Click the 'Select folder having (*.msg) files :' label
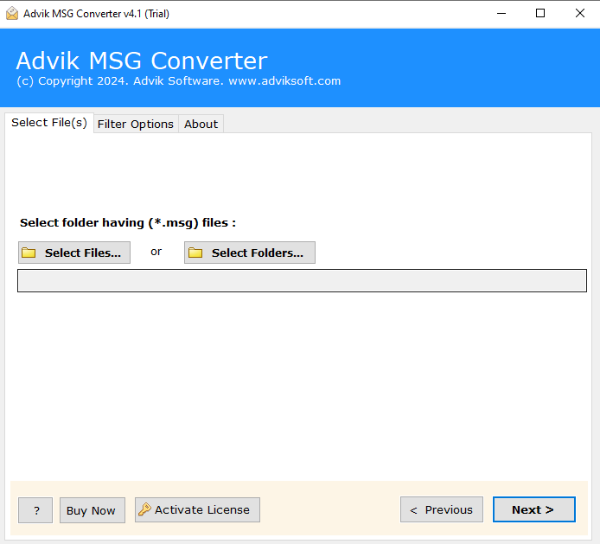Screen dimensions: 600x544 pos(128,223)
